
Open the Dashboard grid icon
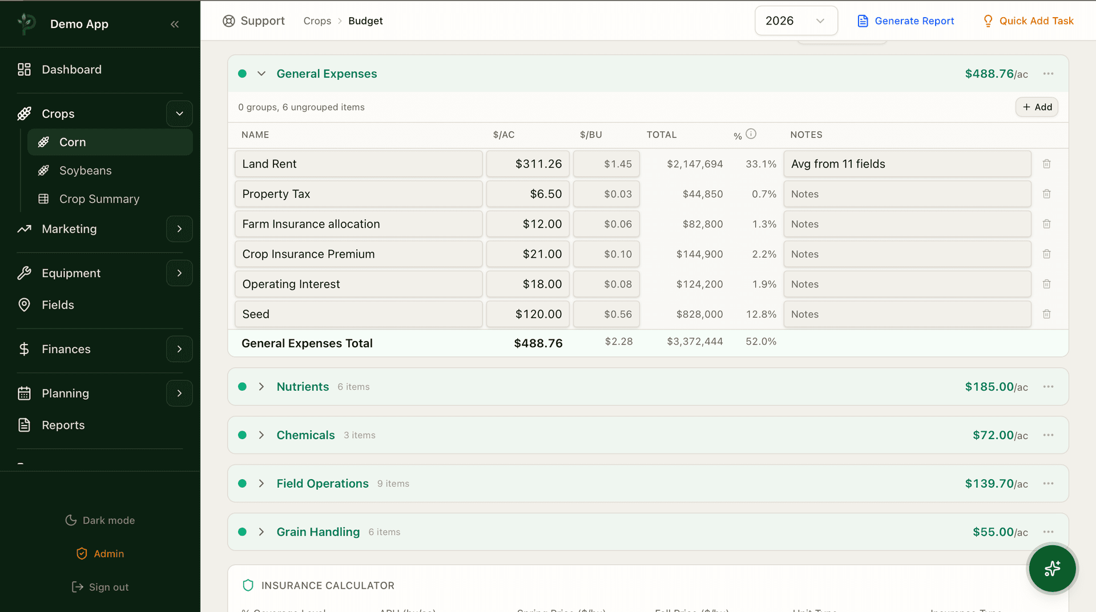click(24, 69)
